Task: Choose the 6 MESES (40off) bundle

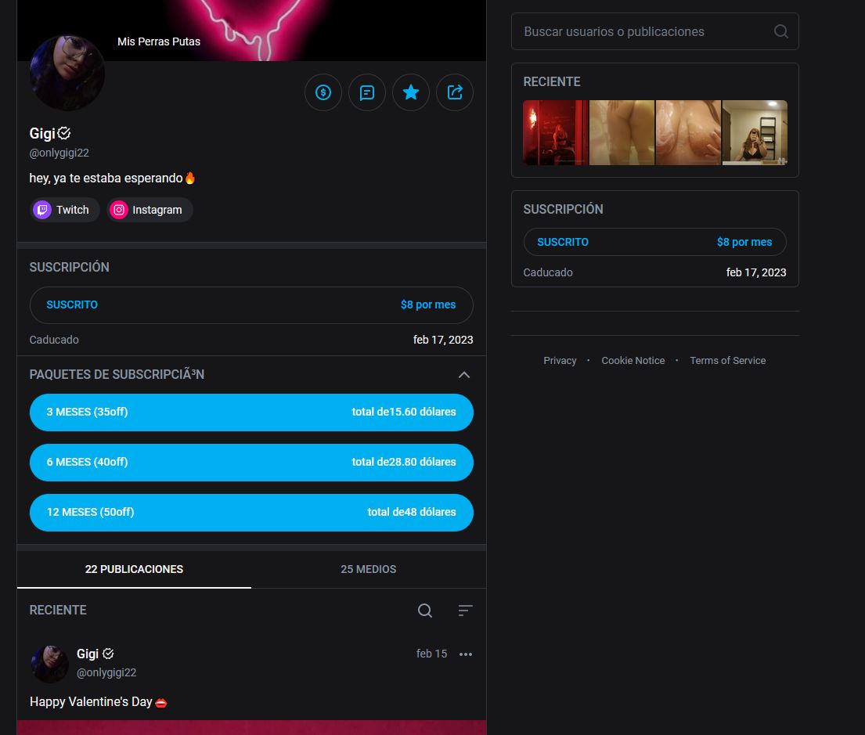Action: 251,462
